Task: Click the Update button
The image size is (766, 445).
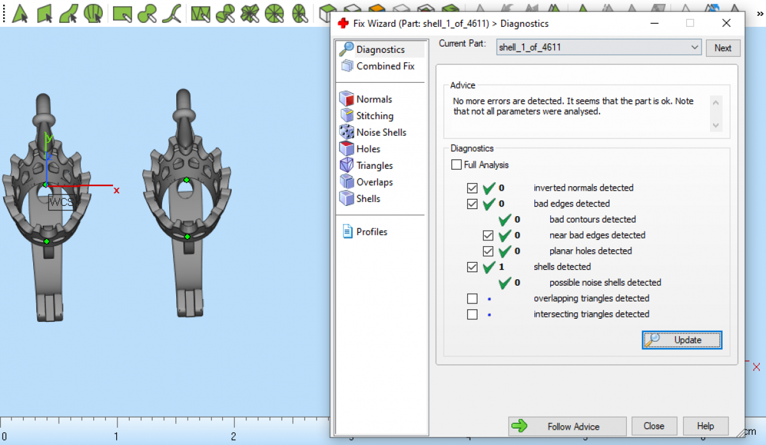Action: point(682,340)
